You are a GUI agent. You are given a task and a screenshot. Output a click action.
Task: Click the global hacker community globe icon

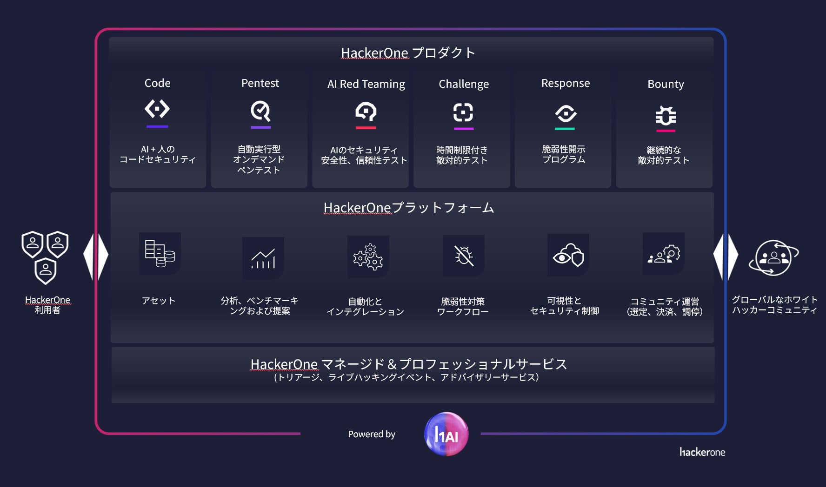tap(773, 258)
